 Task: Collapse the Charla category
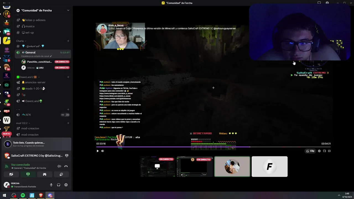pos(21,41)
